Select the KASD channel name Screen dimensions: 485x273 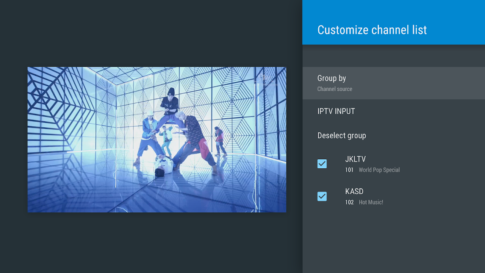[354, 191]
